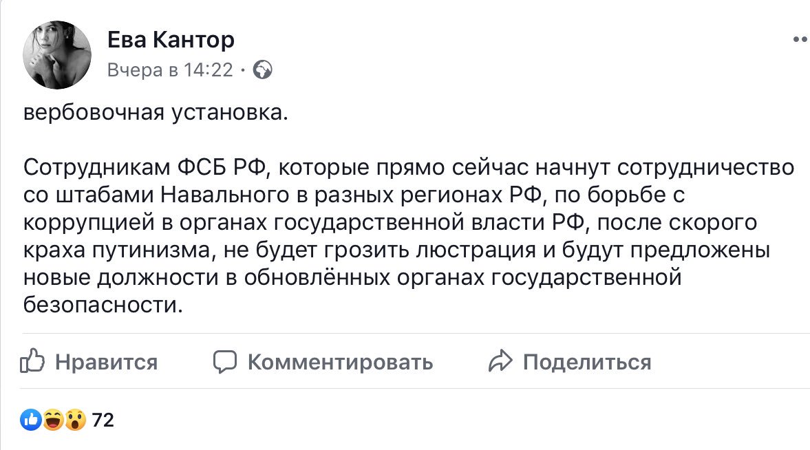Open the post timestamp Вчера в 14:22

coord(170,69)
